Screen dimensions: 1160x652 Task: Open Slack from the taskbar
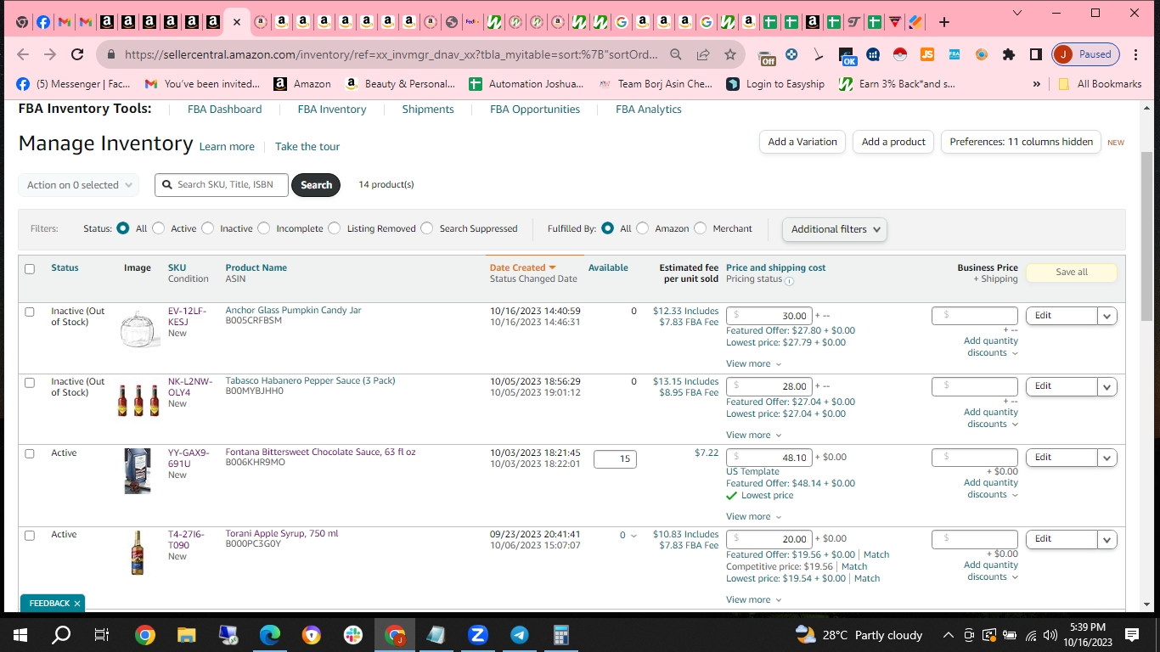pos(353,634)
